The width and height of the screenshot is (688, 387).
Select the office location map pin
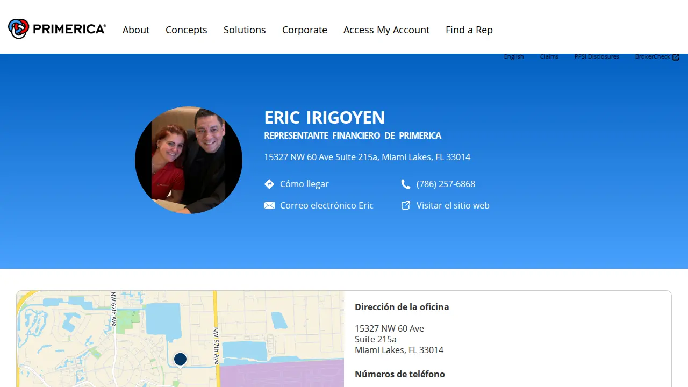(180, 359)
